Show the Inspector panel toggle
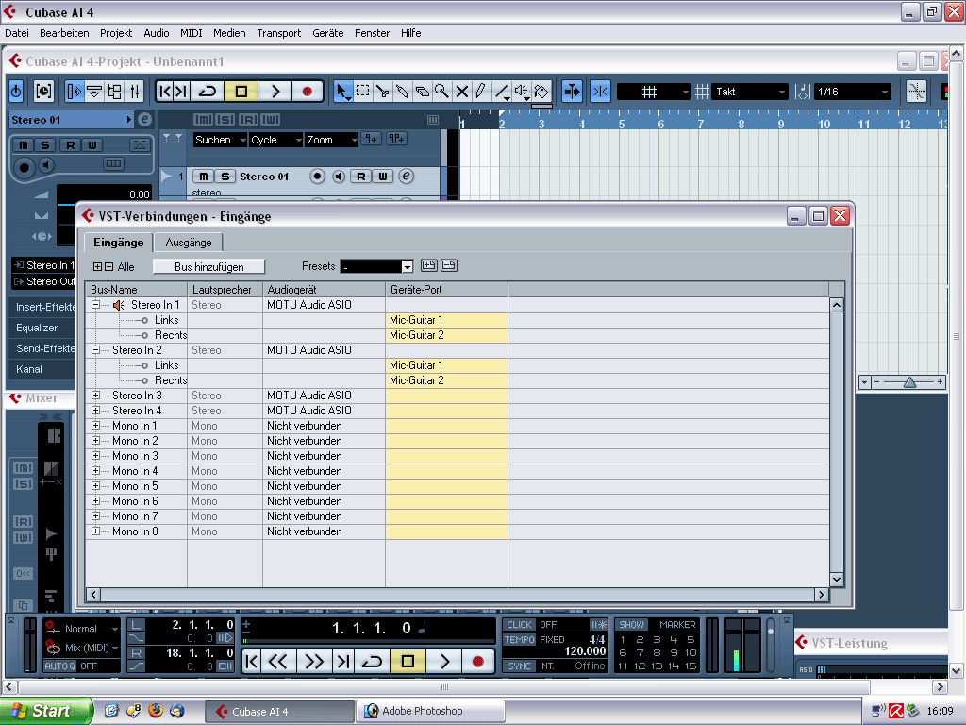 [75, 92]
